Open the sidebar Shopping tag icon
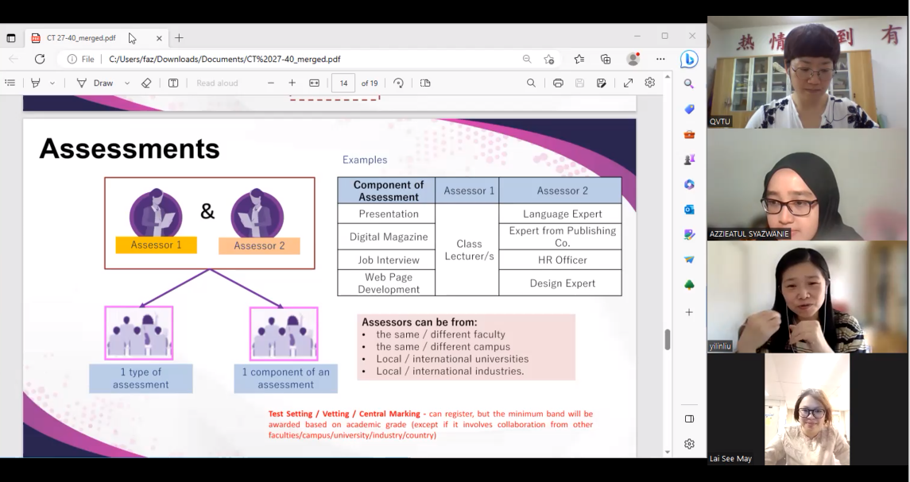Screen dimensions: 910x482 (689, 109)
